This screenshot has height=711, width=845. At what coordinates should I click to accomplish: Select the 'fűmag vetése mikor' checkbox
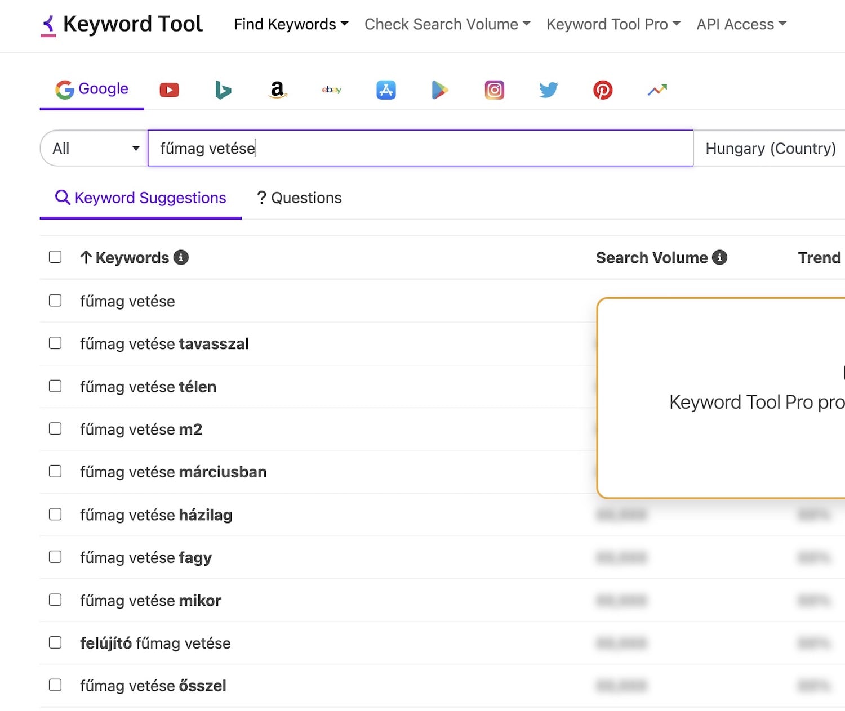tap(55, 600)
